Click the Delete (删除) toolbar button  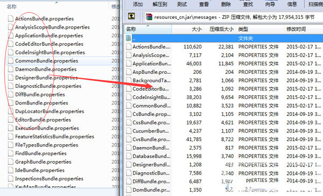[x=226, y=4]
